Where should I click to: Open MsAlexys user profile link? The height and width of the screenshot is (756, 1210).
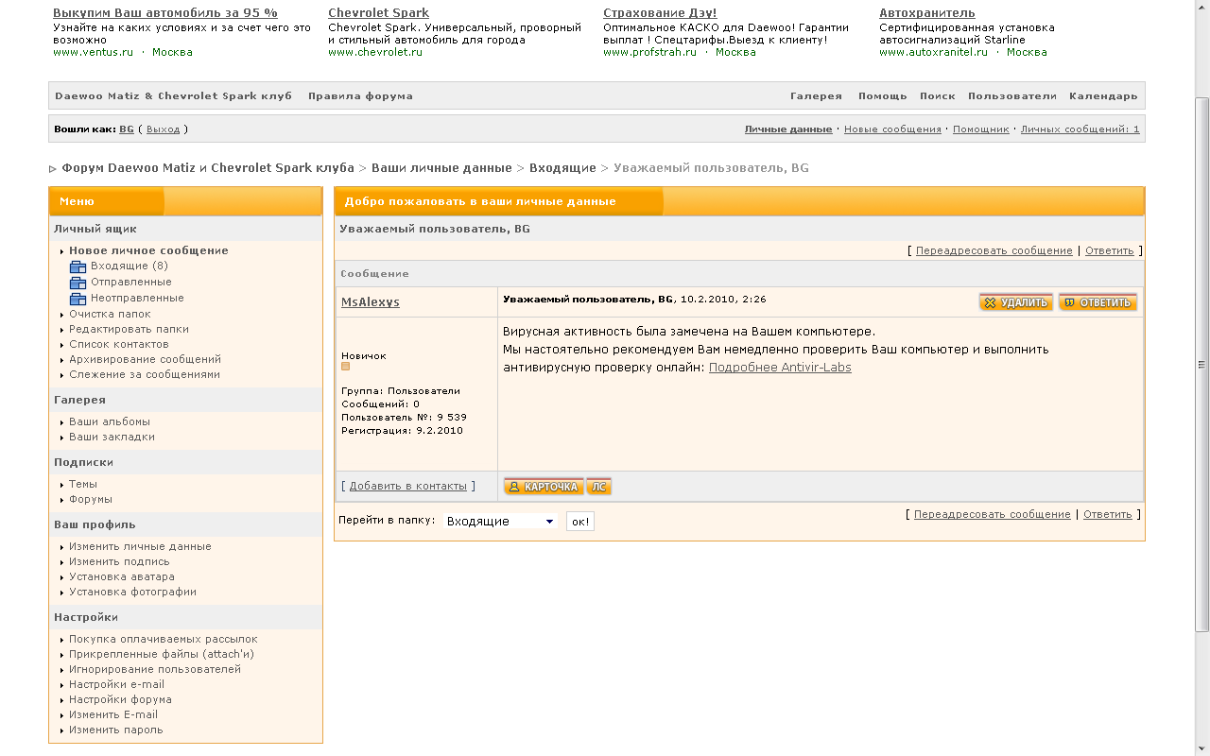point(370,302)
